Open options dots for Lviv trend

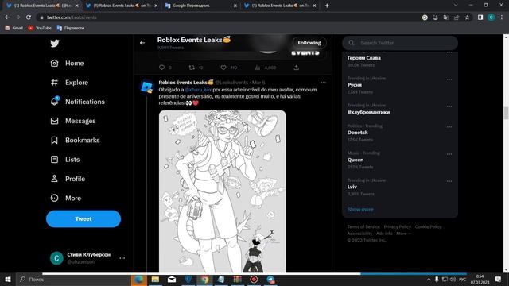coord(449,181)
